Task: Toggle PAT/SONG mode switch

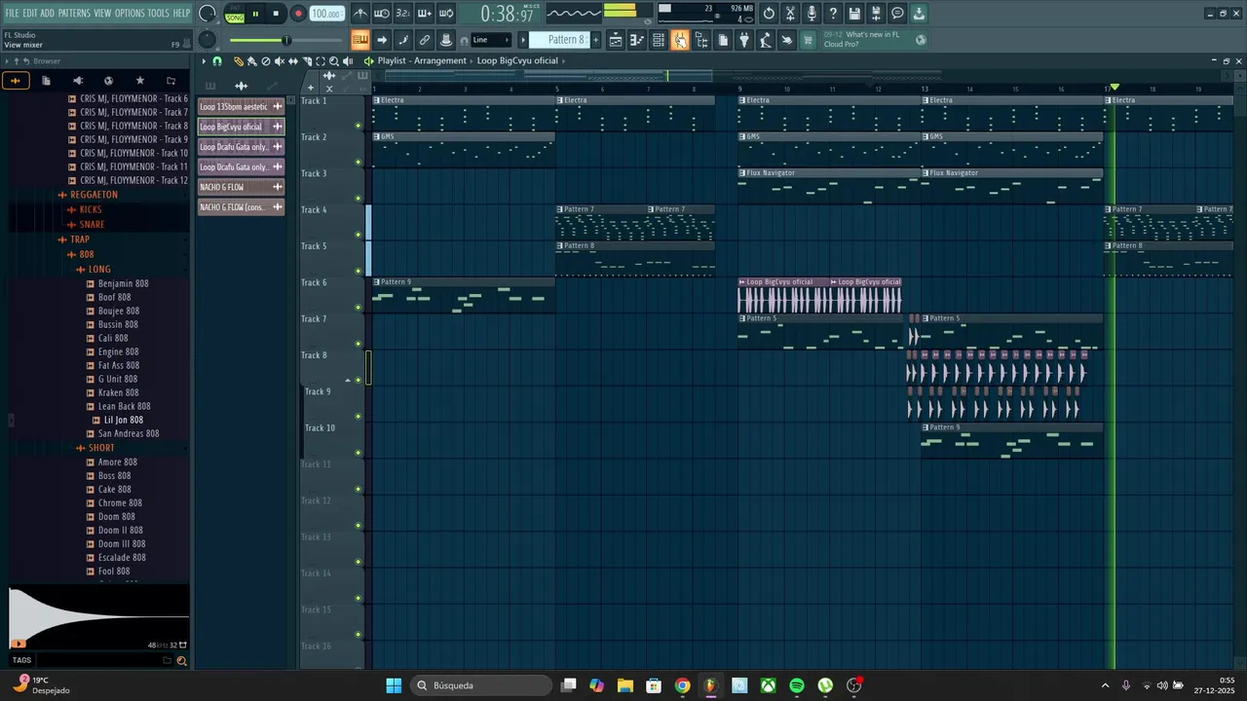Action: [x=235, y=14]
